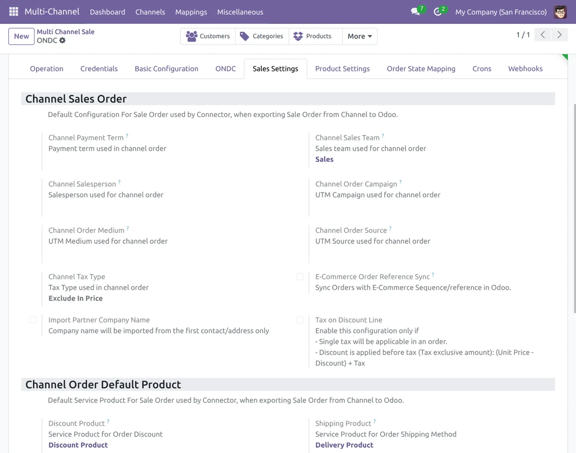Check Import Partner Company Name box
576x453 pixels.
[33, 320]
